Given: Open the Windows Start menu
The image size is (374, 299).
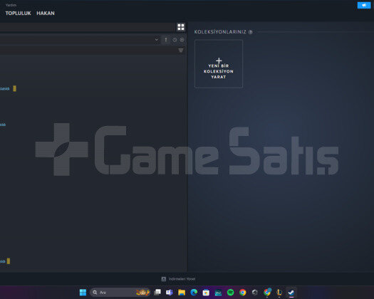Looking at the screenshot, I should [x=83, y=293].
